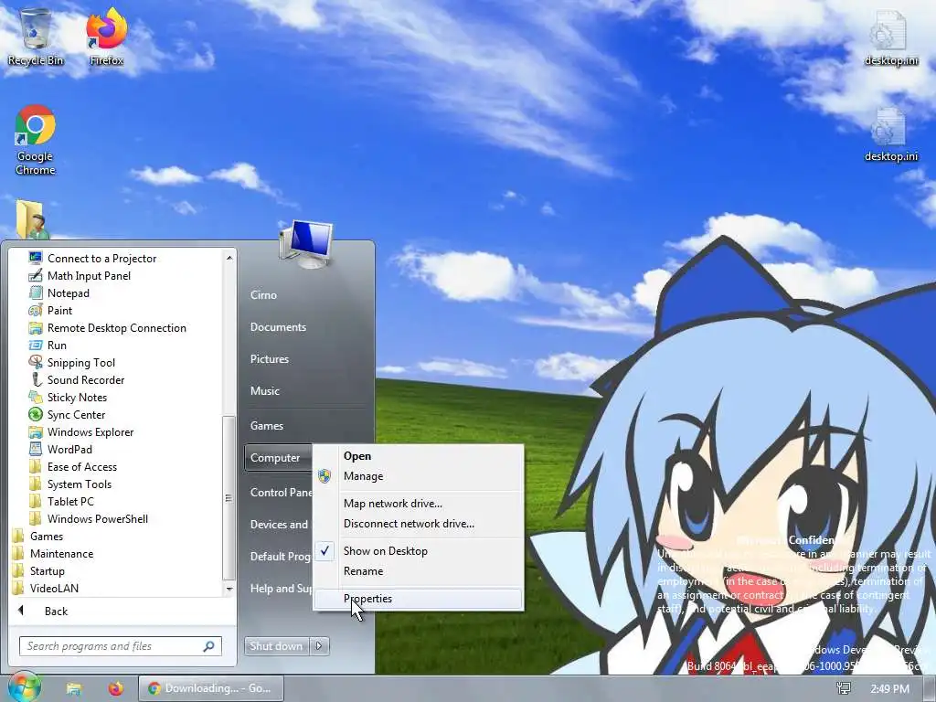Select Disconnect network drive...
The image size is (936, 702).
point(419,524)
